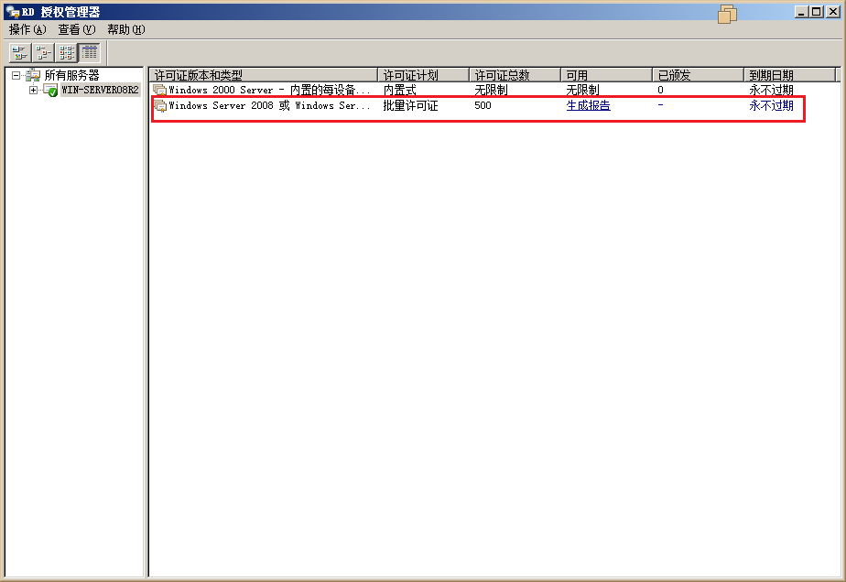Sort by 可用 column header
Viewport: 846px width, 582px height.
607,75
